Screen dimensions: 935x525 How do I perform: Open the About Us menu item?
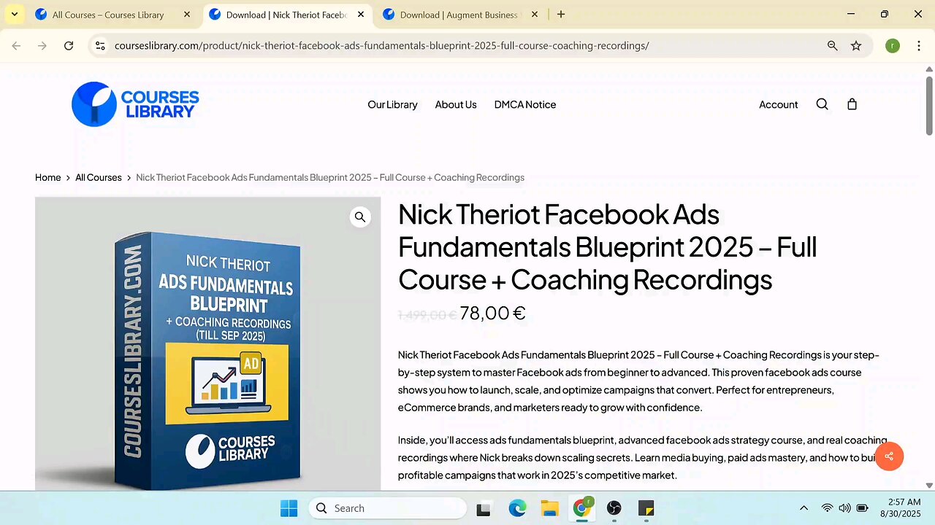456,104
